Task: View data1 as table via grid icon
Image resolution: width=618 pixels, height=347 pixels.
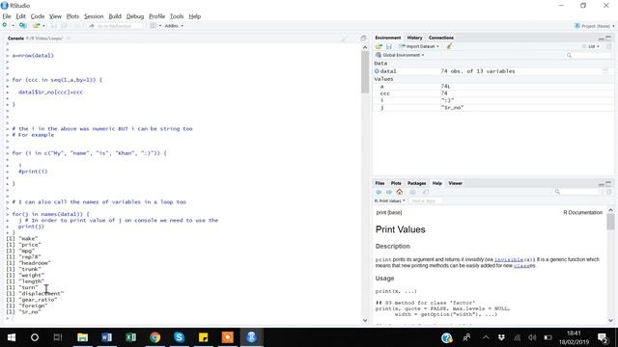Action: pos(605,71)
